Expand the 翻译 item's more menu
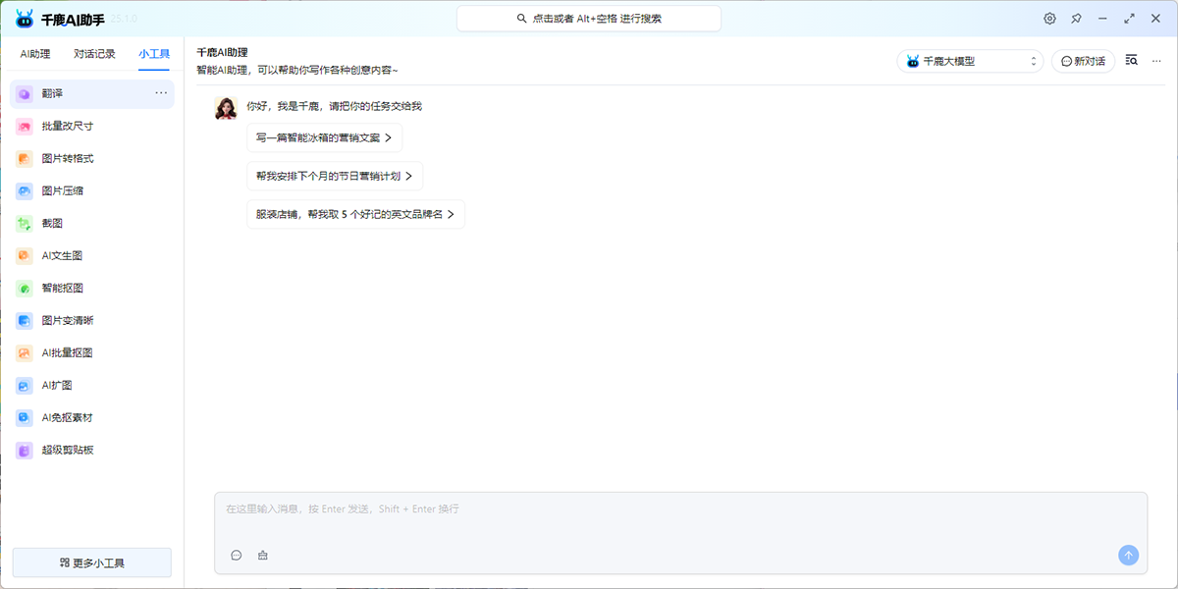This screenshot has width=1178, height=589. click(160, 92)
